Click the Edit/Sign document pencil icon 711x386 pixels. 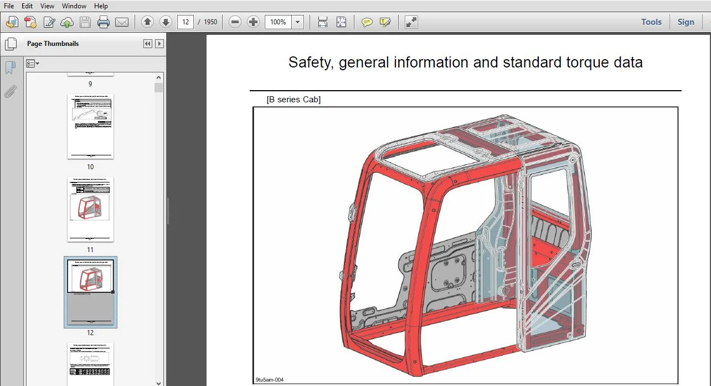(x=49, y=22)
